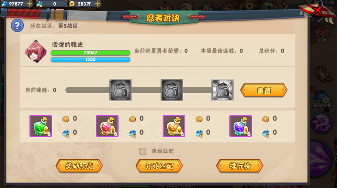
Task: Select the red potion item
Action: click(x=107, y=126)
